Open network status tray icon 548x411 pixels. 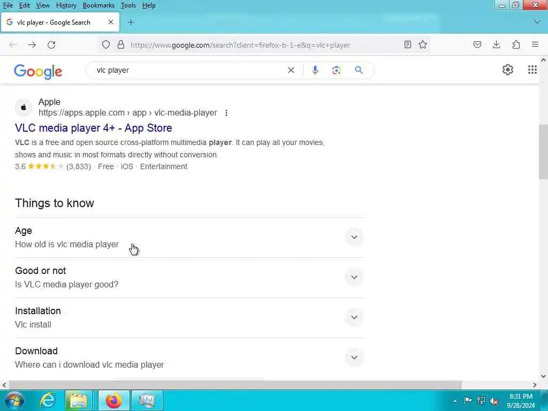pyautogui.click(x=481, y=400)
